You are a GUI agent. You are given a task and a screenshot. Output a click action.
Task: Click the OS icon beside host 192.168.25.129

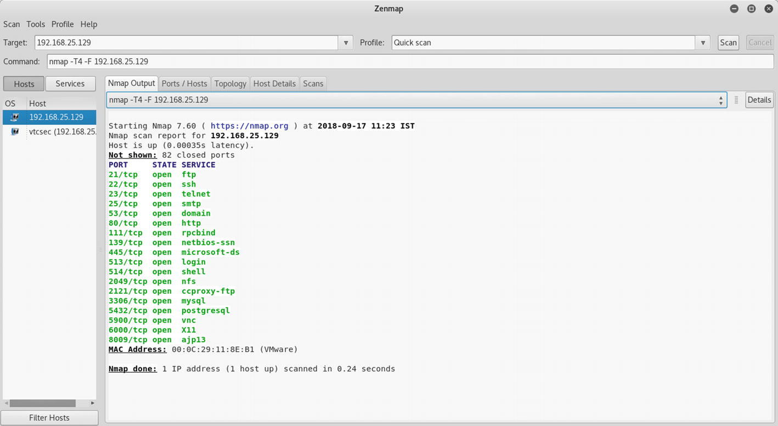tap(15, 117)
